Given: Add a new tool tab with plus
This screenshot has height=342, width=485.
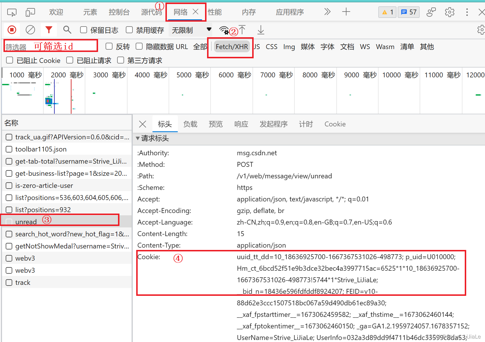Looking at the screenshot, I should click(346, 12).
